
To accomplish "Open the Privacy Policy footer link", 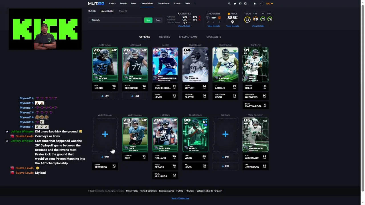I will 132,191.
